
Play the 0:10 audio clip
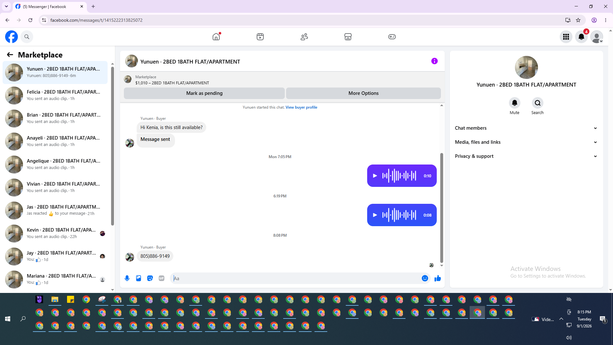[x=375, y=176]
